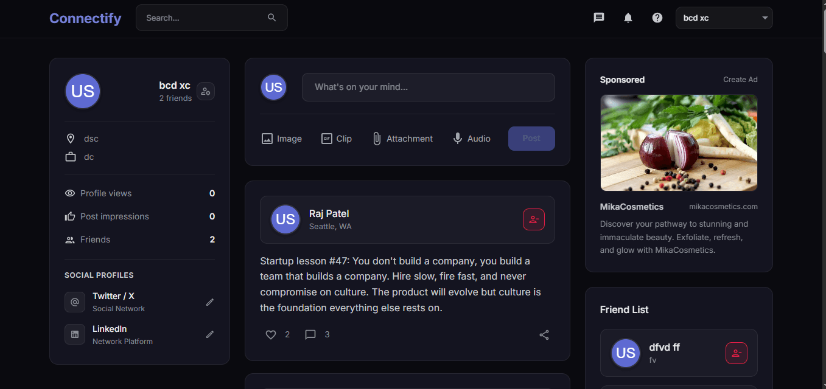The height and width of the screenshot is (389, 826).
Task: Click the briefcase icon beside dc
Action: coord(71,157)
